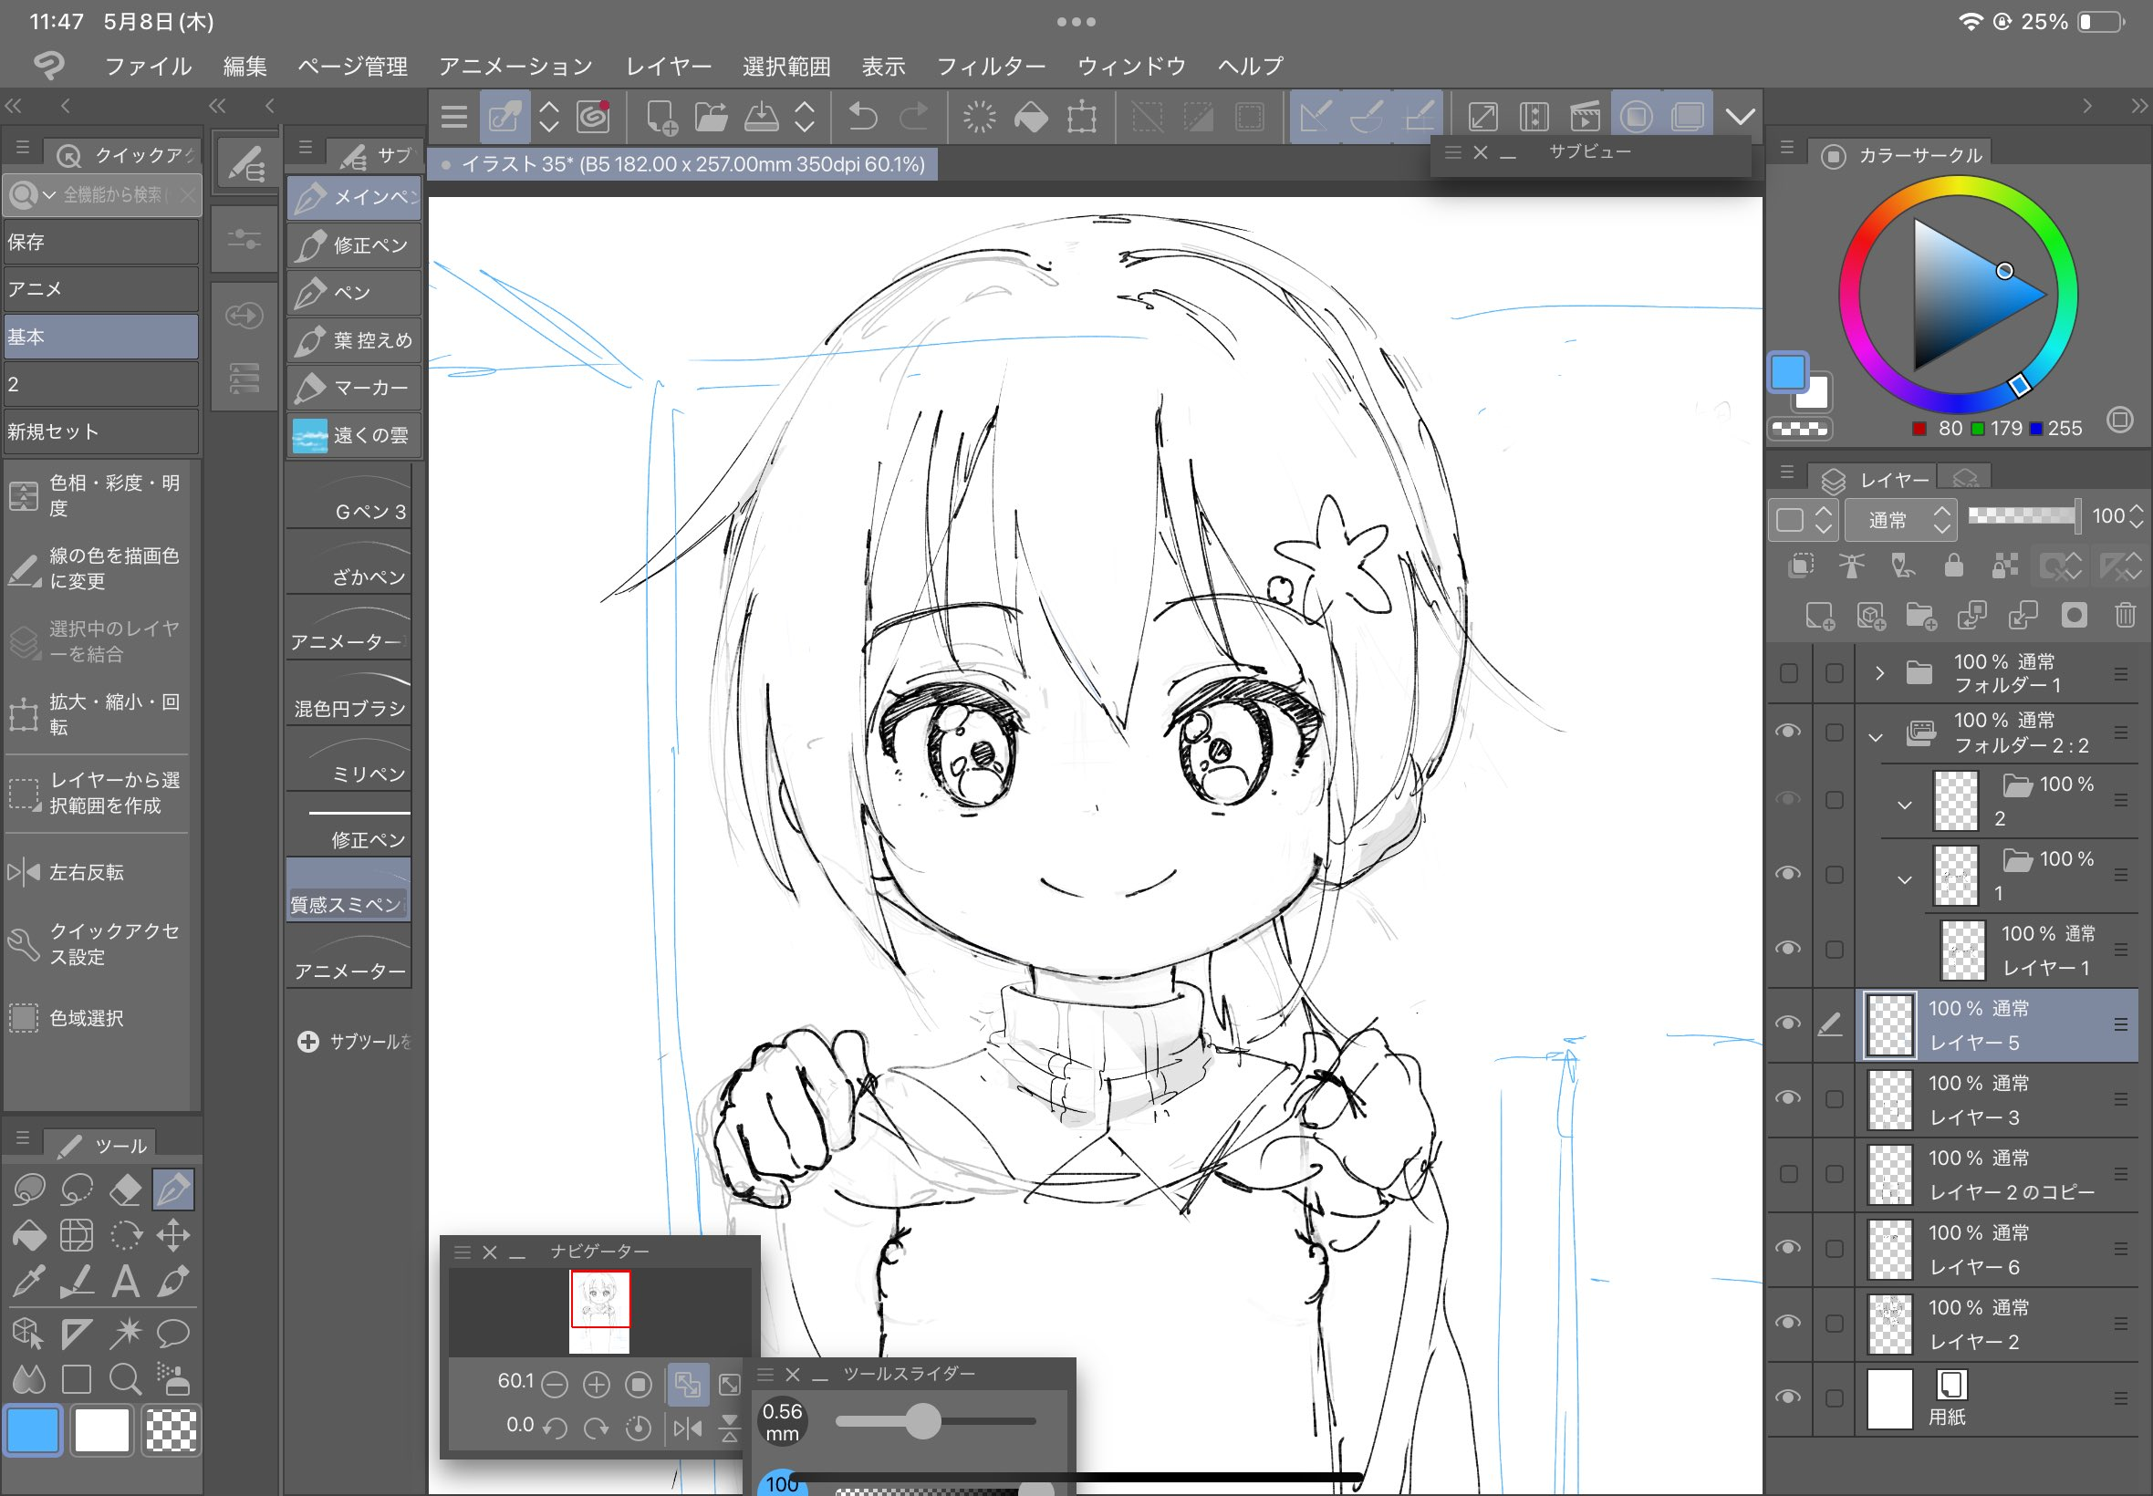
Task: Click flip horizontal icon in Navigator
Action: coord(687,1428)
